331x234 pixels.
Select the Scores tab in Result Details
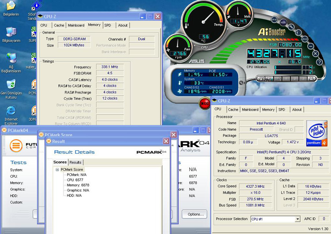(60, 162)
